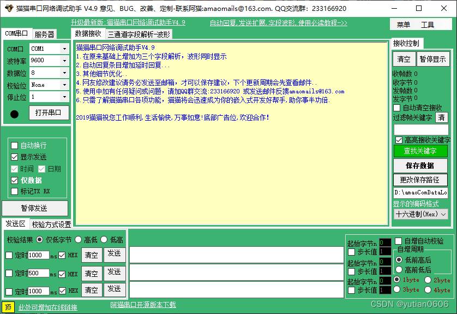Enable the 自动换行 checkbox
The height and width of the screenshot is (314, 457).
14,145
